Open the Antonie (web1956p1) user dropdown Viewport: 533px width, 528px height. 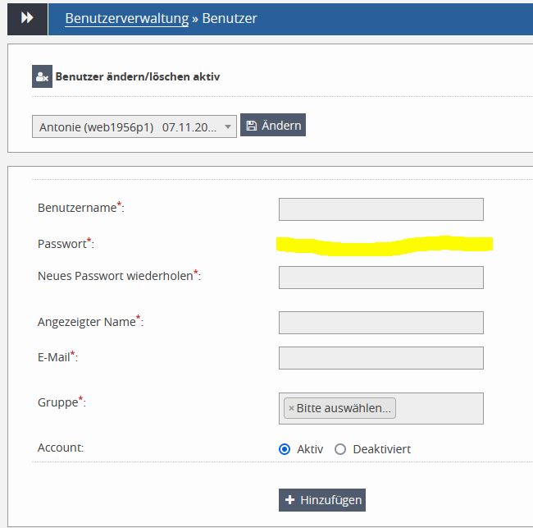pos(134,126)
